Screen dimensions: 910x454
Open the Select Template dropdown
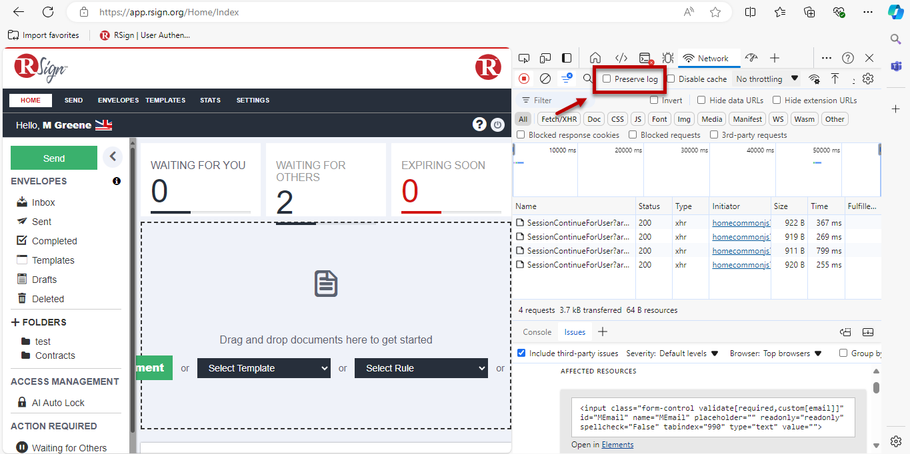point(264,368)
